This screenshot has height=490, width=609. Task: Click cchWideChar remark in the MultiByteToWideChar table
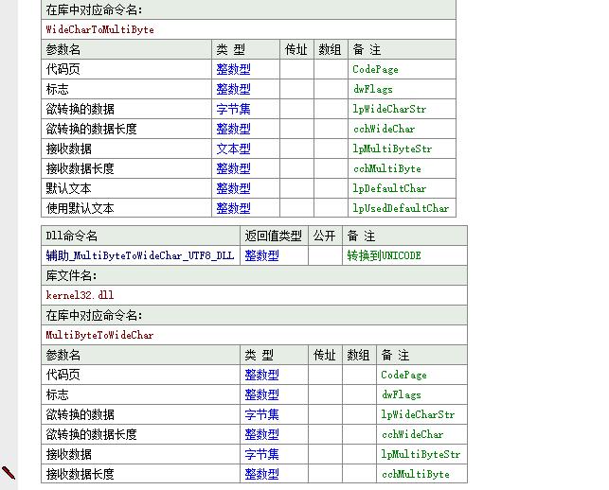pos(412,434)
